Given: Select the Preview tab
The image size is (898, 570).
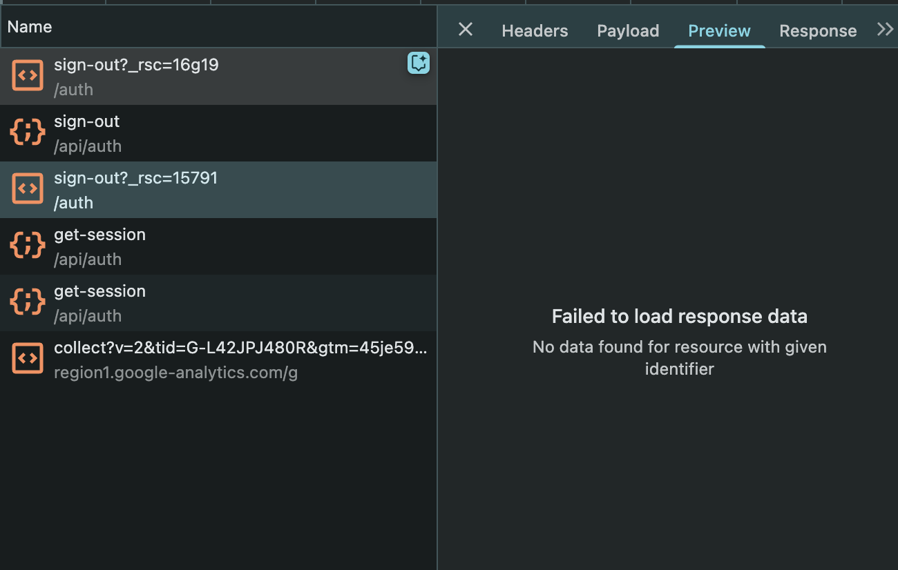Looking at the screenshot, I should click(x=719, y=31).
